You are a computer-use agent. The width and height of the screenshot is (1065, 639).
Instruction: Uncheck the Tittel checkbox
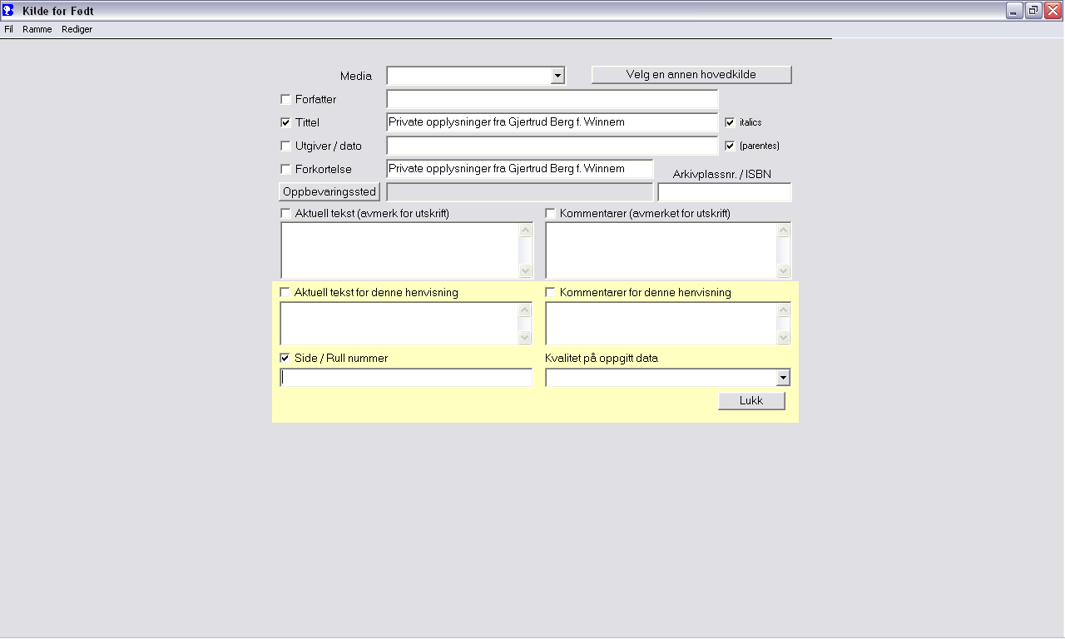coord(285,122)
